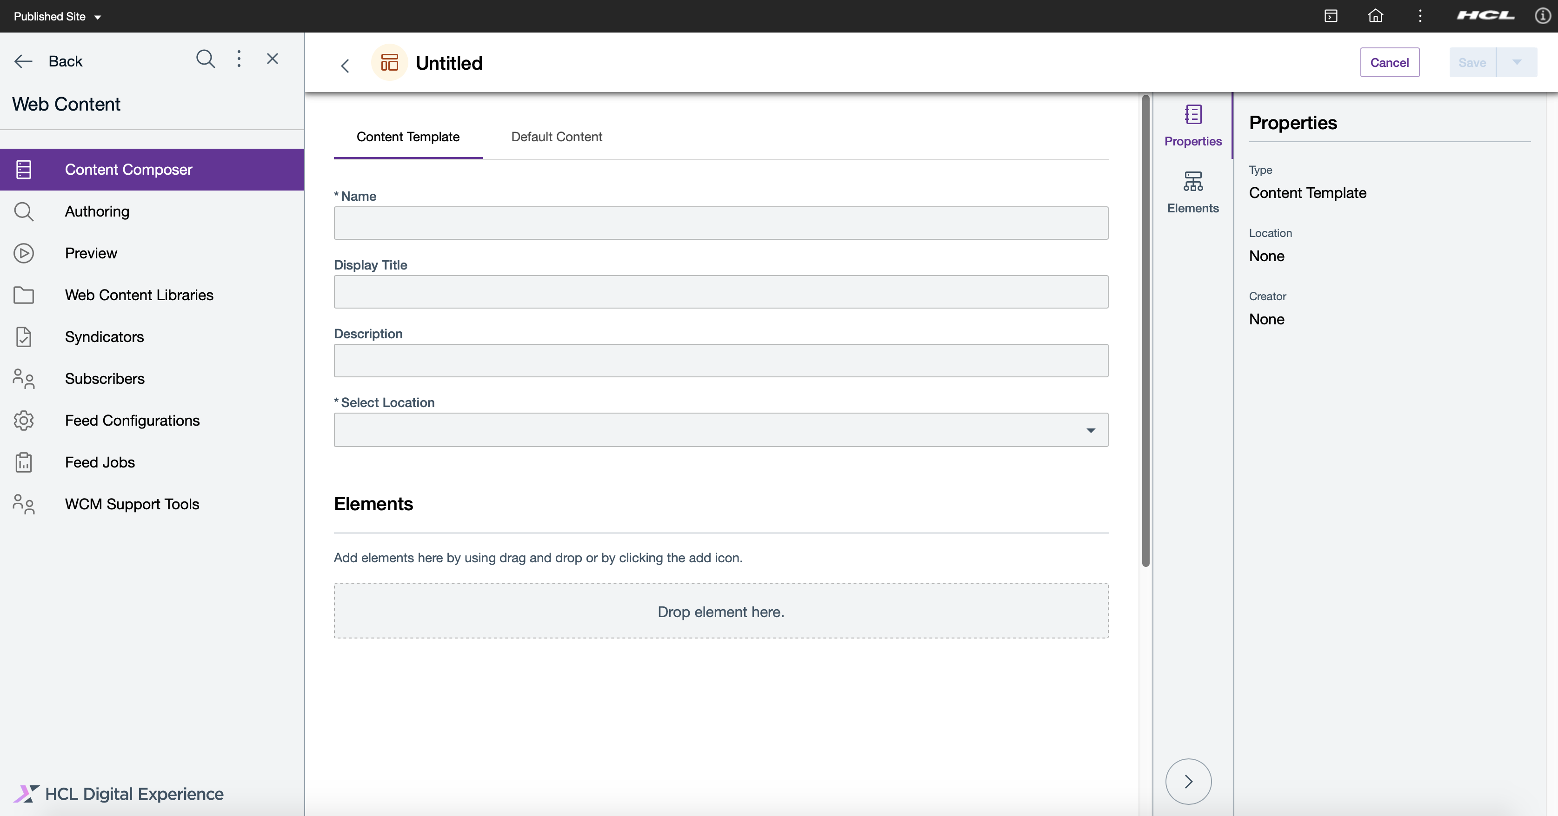Click the Preview play icon
Viewport: 1558px width, 816px height.
[24, 253]
